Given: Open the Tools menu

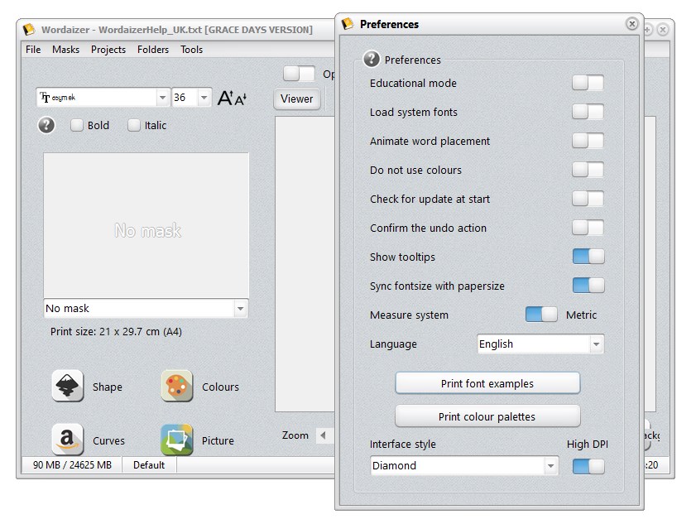Looking at the screenshot, I should click(x=191, y=50).
